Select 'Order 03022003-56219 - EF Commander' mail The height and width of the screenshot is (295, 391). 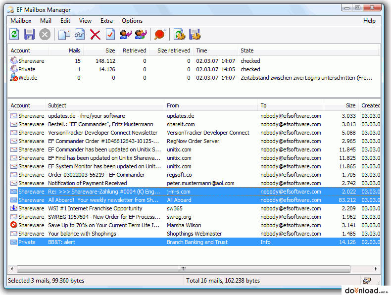(x=195, y=175)
